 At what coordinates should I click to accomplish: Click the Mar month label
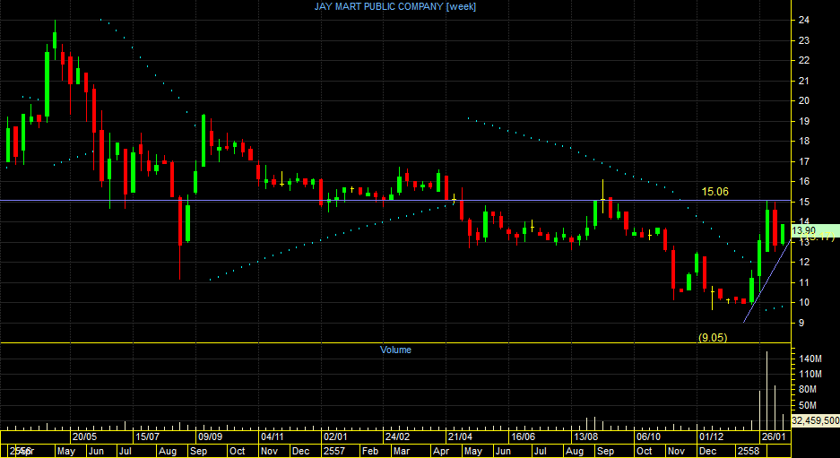pos(402,451)
